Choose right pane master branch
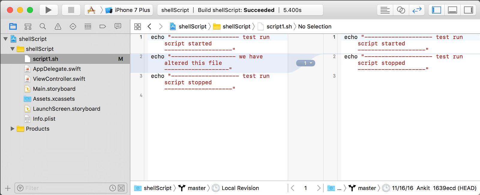This screenshot has width=480, height=195. coord(362,188)
